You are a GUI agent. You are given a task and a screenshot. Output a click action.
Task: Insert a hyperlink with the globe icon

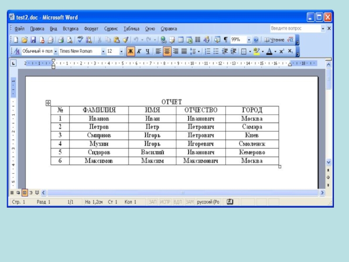163,40
